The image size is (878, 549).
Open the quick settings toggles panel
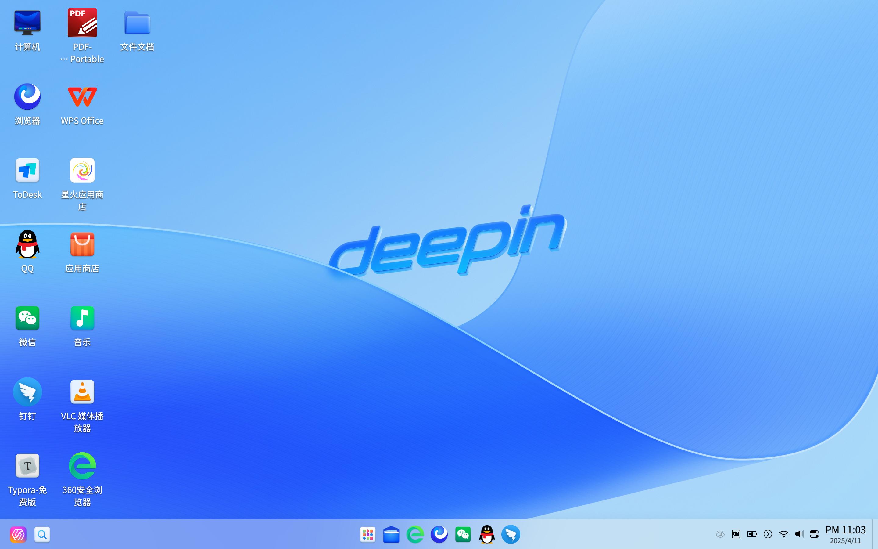coord(814,534)
